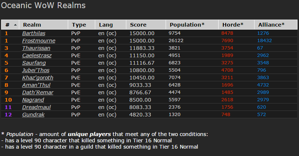
Task: Click Gundrak score 4820.33
Action: coord(140,115)
